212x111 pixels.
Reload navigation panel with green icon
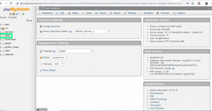[23, 14]
